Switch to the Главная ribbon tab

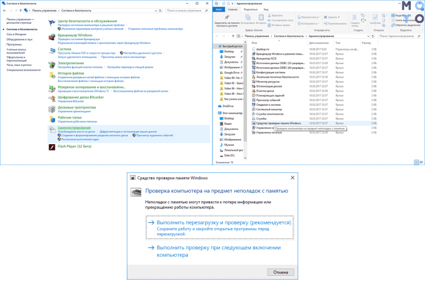[x=233, y=9]
